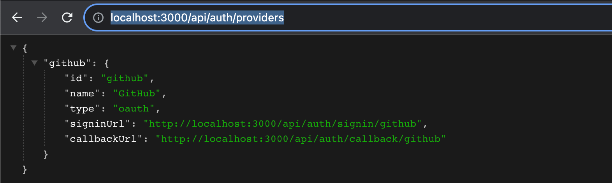Image resolution: width=612 pixels, height=183 pixels.
Task: Click the "oauth" type value
Action: [134, 109]
